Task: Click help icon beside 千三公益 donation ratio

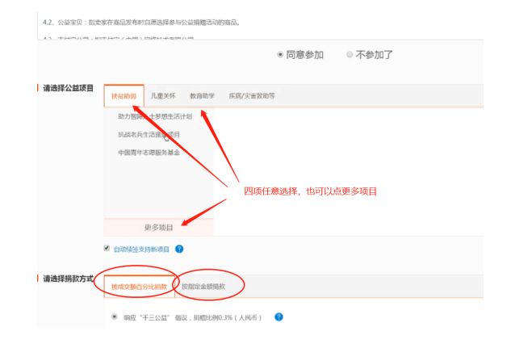Action: [279, 317]
